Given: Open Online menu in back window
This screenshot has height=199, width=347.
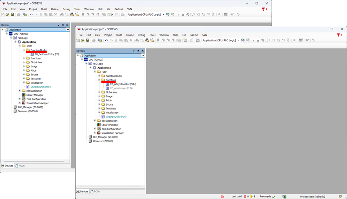Looking at the screenshot, I should pos(55,9).
